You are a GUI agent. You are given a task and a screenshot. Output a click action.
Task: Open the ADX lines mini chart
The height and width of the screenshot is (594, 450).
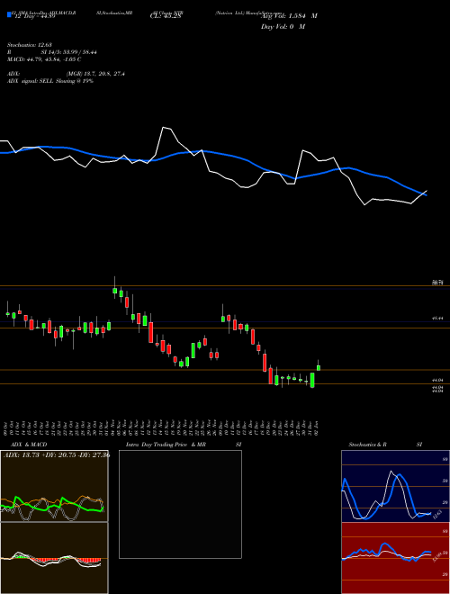pos(54,486)
